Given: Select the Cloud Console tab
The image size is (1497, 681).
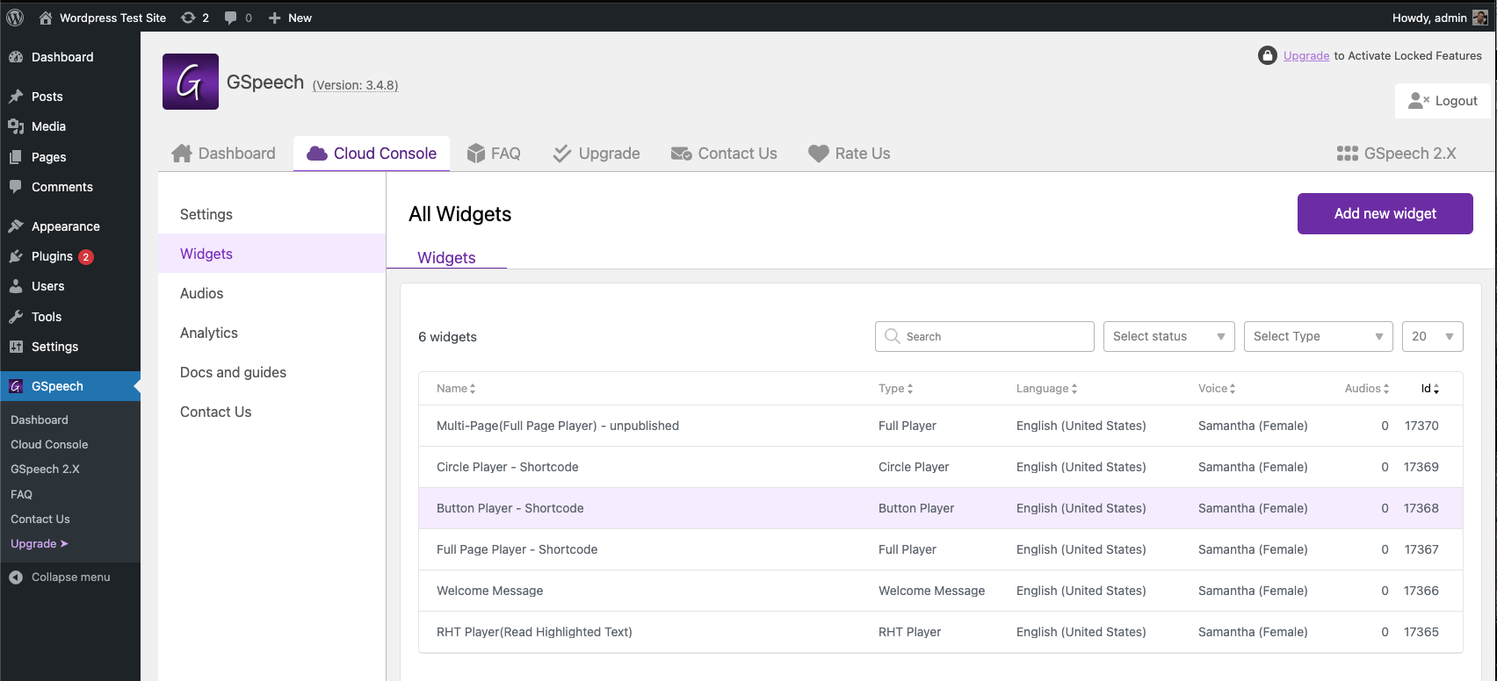Looking at the screenshot, I should click(372, 154).
